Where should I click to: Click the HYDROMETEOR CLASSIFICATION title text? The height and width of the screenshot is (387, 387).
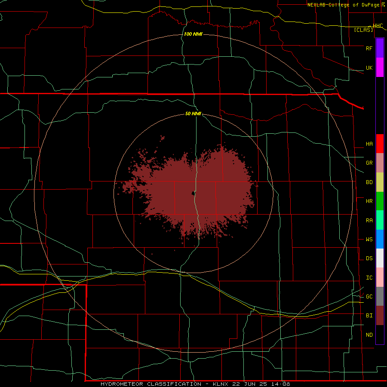[x=151, y=384]
